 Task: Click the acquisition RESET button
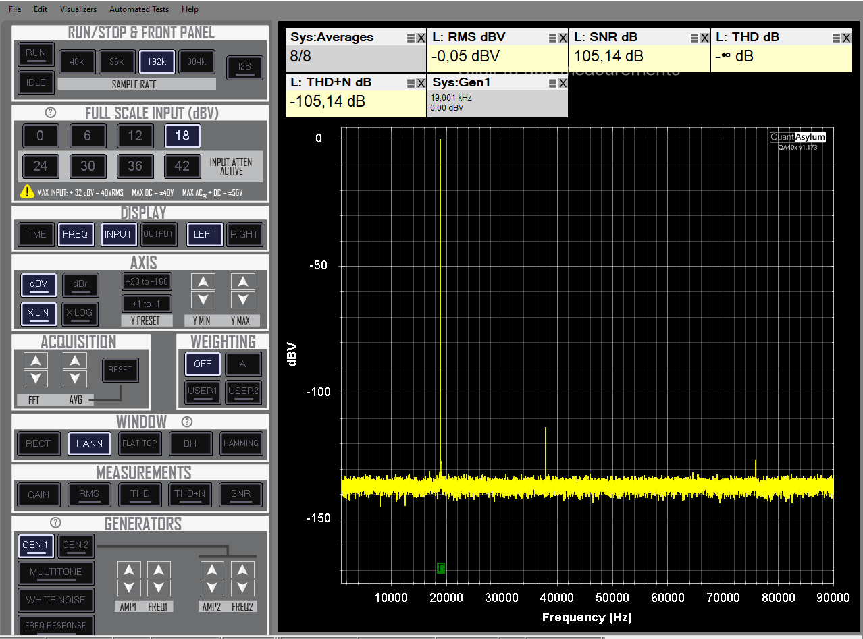(x=120, y=370)
